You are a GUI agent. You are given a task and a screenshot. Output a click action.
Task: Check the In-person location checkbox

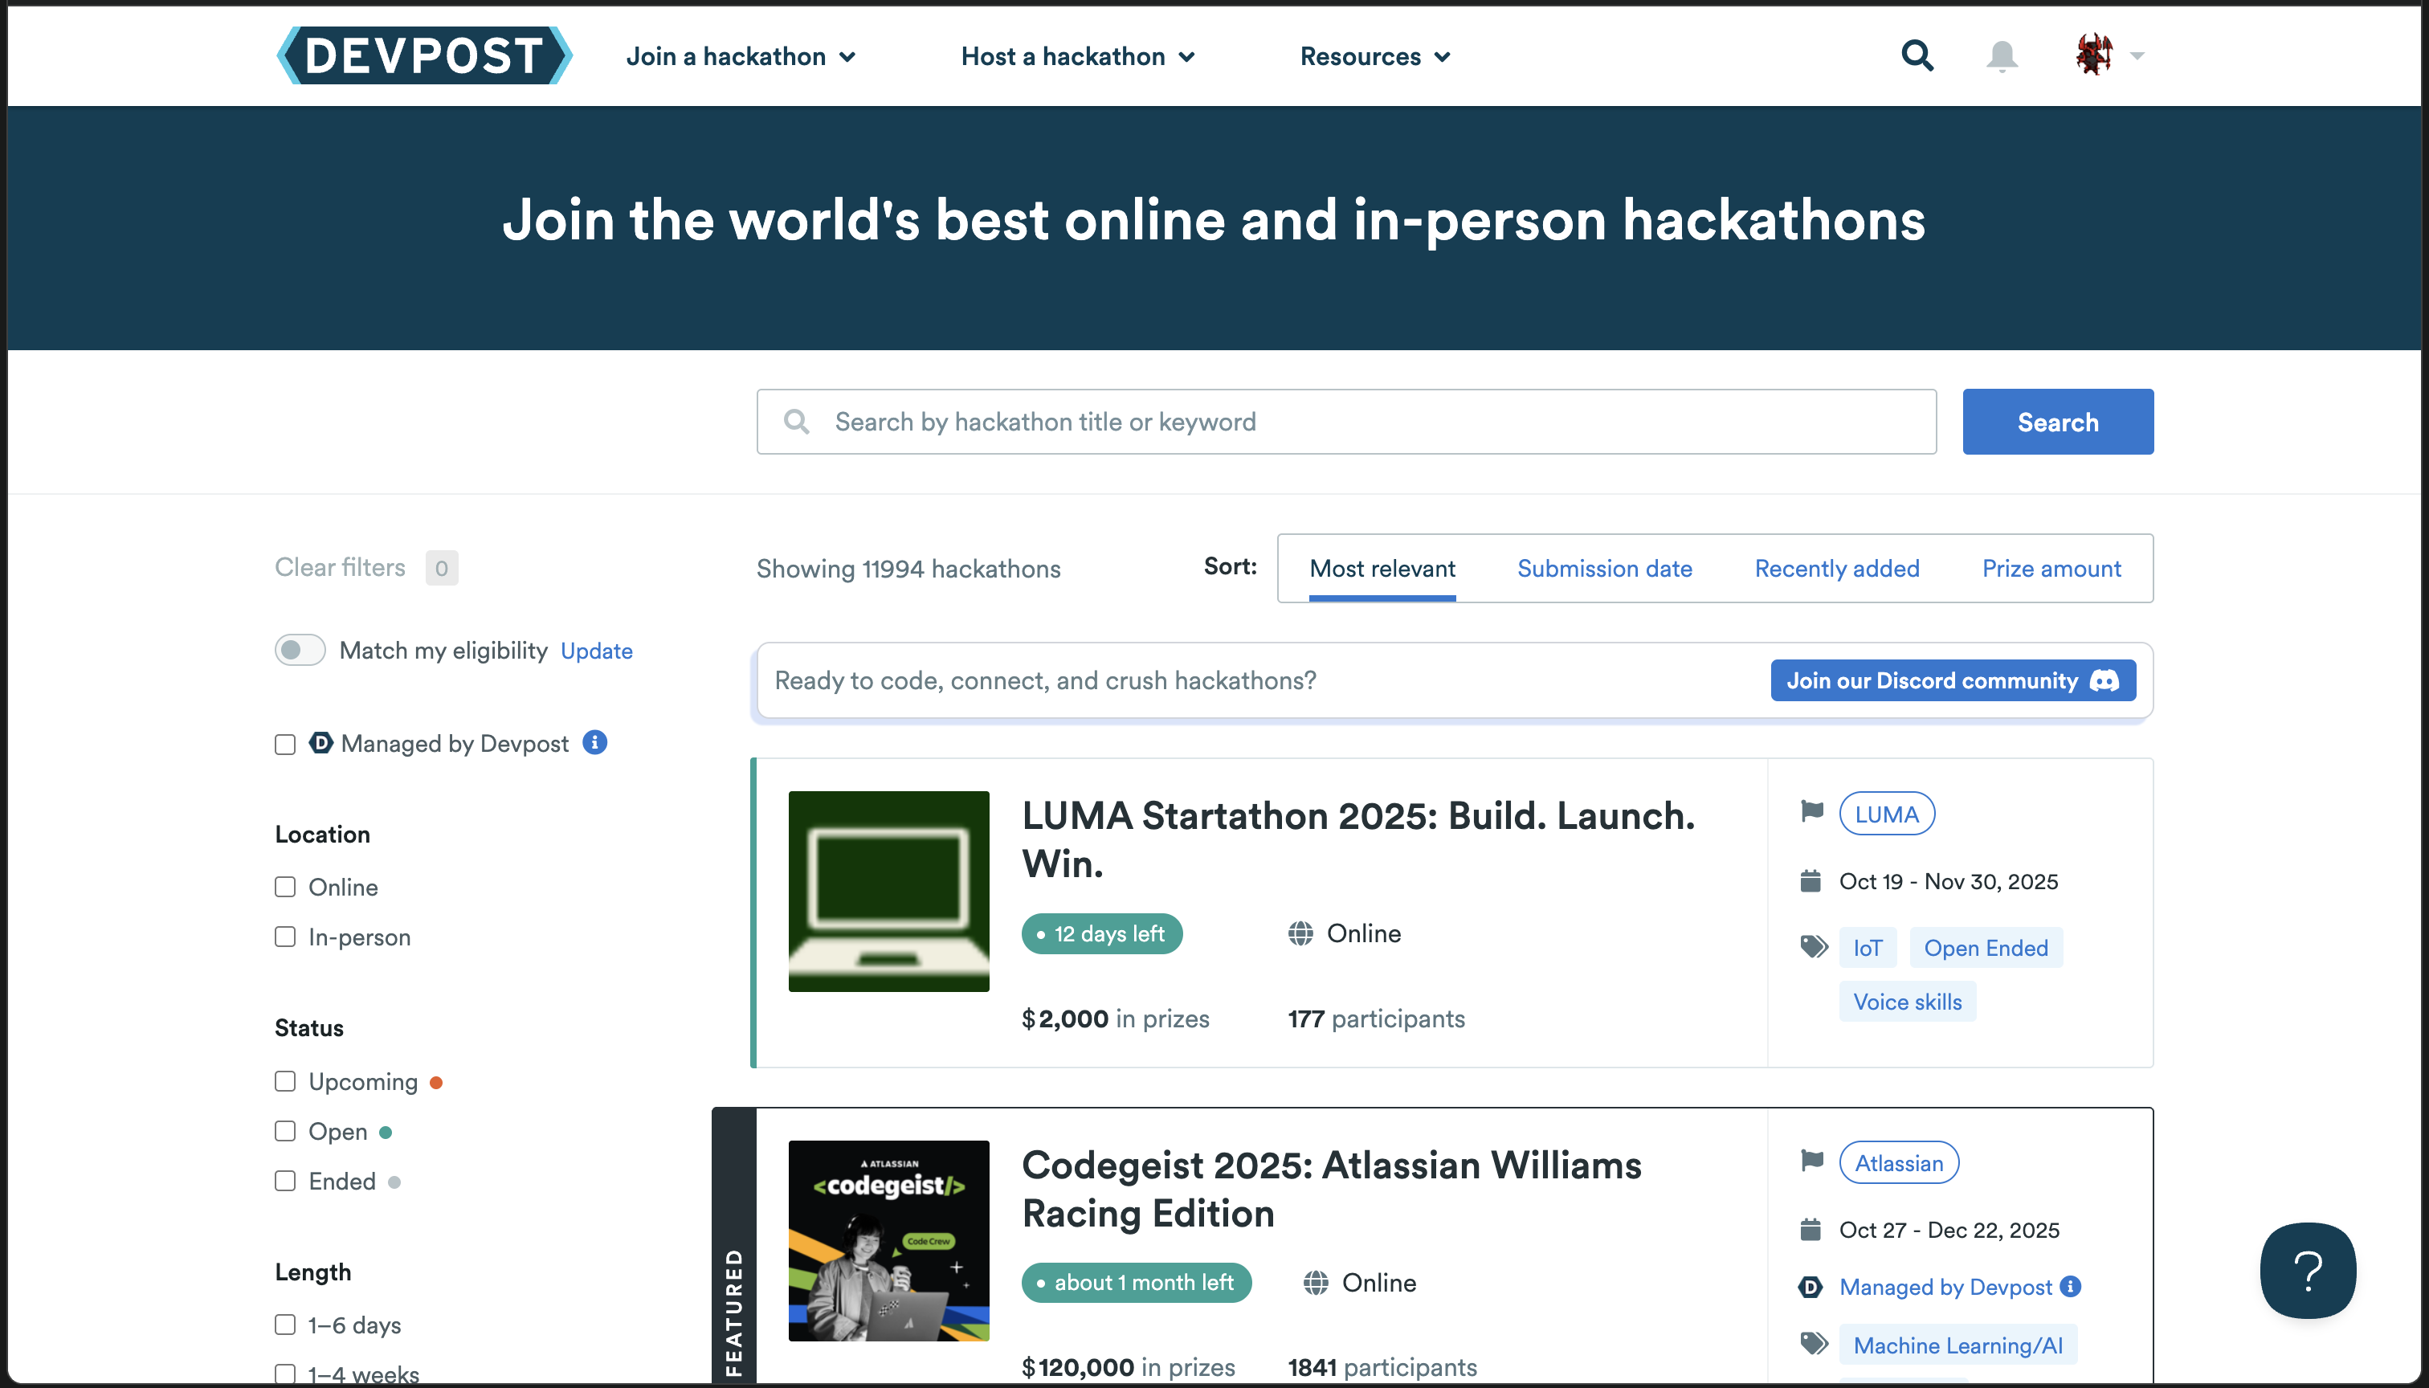pyautogui.click(x=285, y=936)
